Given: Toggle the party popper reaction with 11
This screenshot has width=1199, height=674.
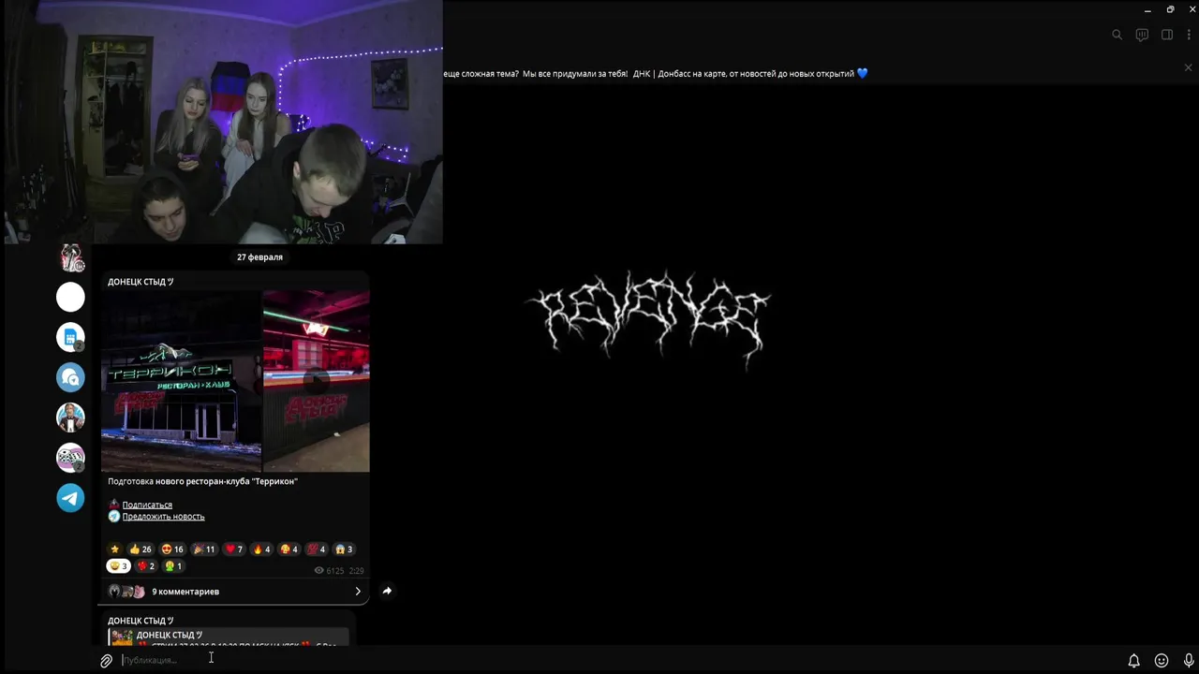Looking at the screenshot, I should (x=203, y=549).
